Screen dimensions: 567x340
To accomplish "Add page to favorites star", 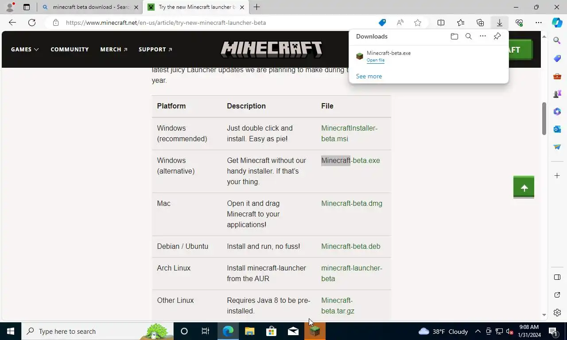I will (x=418, y=23).
